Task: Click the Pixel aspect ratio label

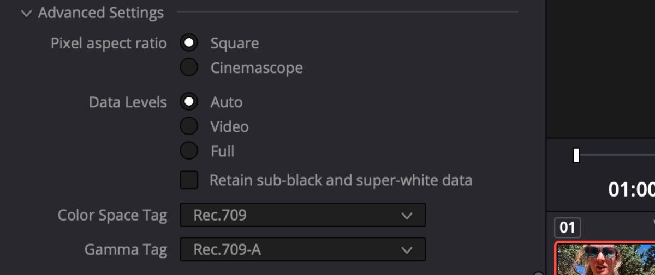Action: click(109, 44)
